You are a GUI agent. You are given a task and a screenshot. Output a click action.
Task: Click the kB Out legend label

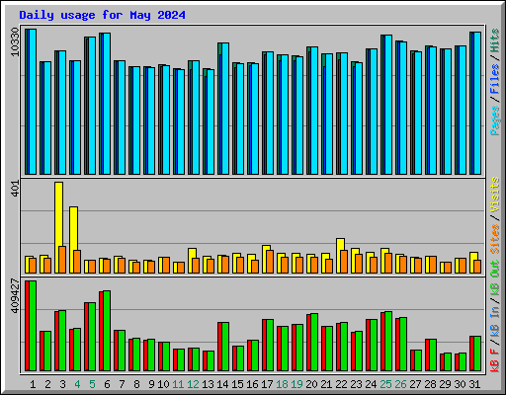tap(494, 278)
